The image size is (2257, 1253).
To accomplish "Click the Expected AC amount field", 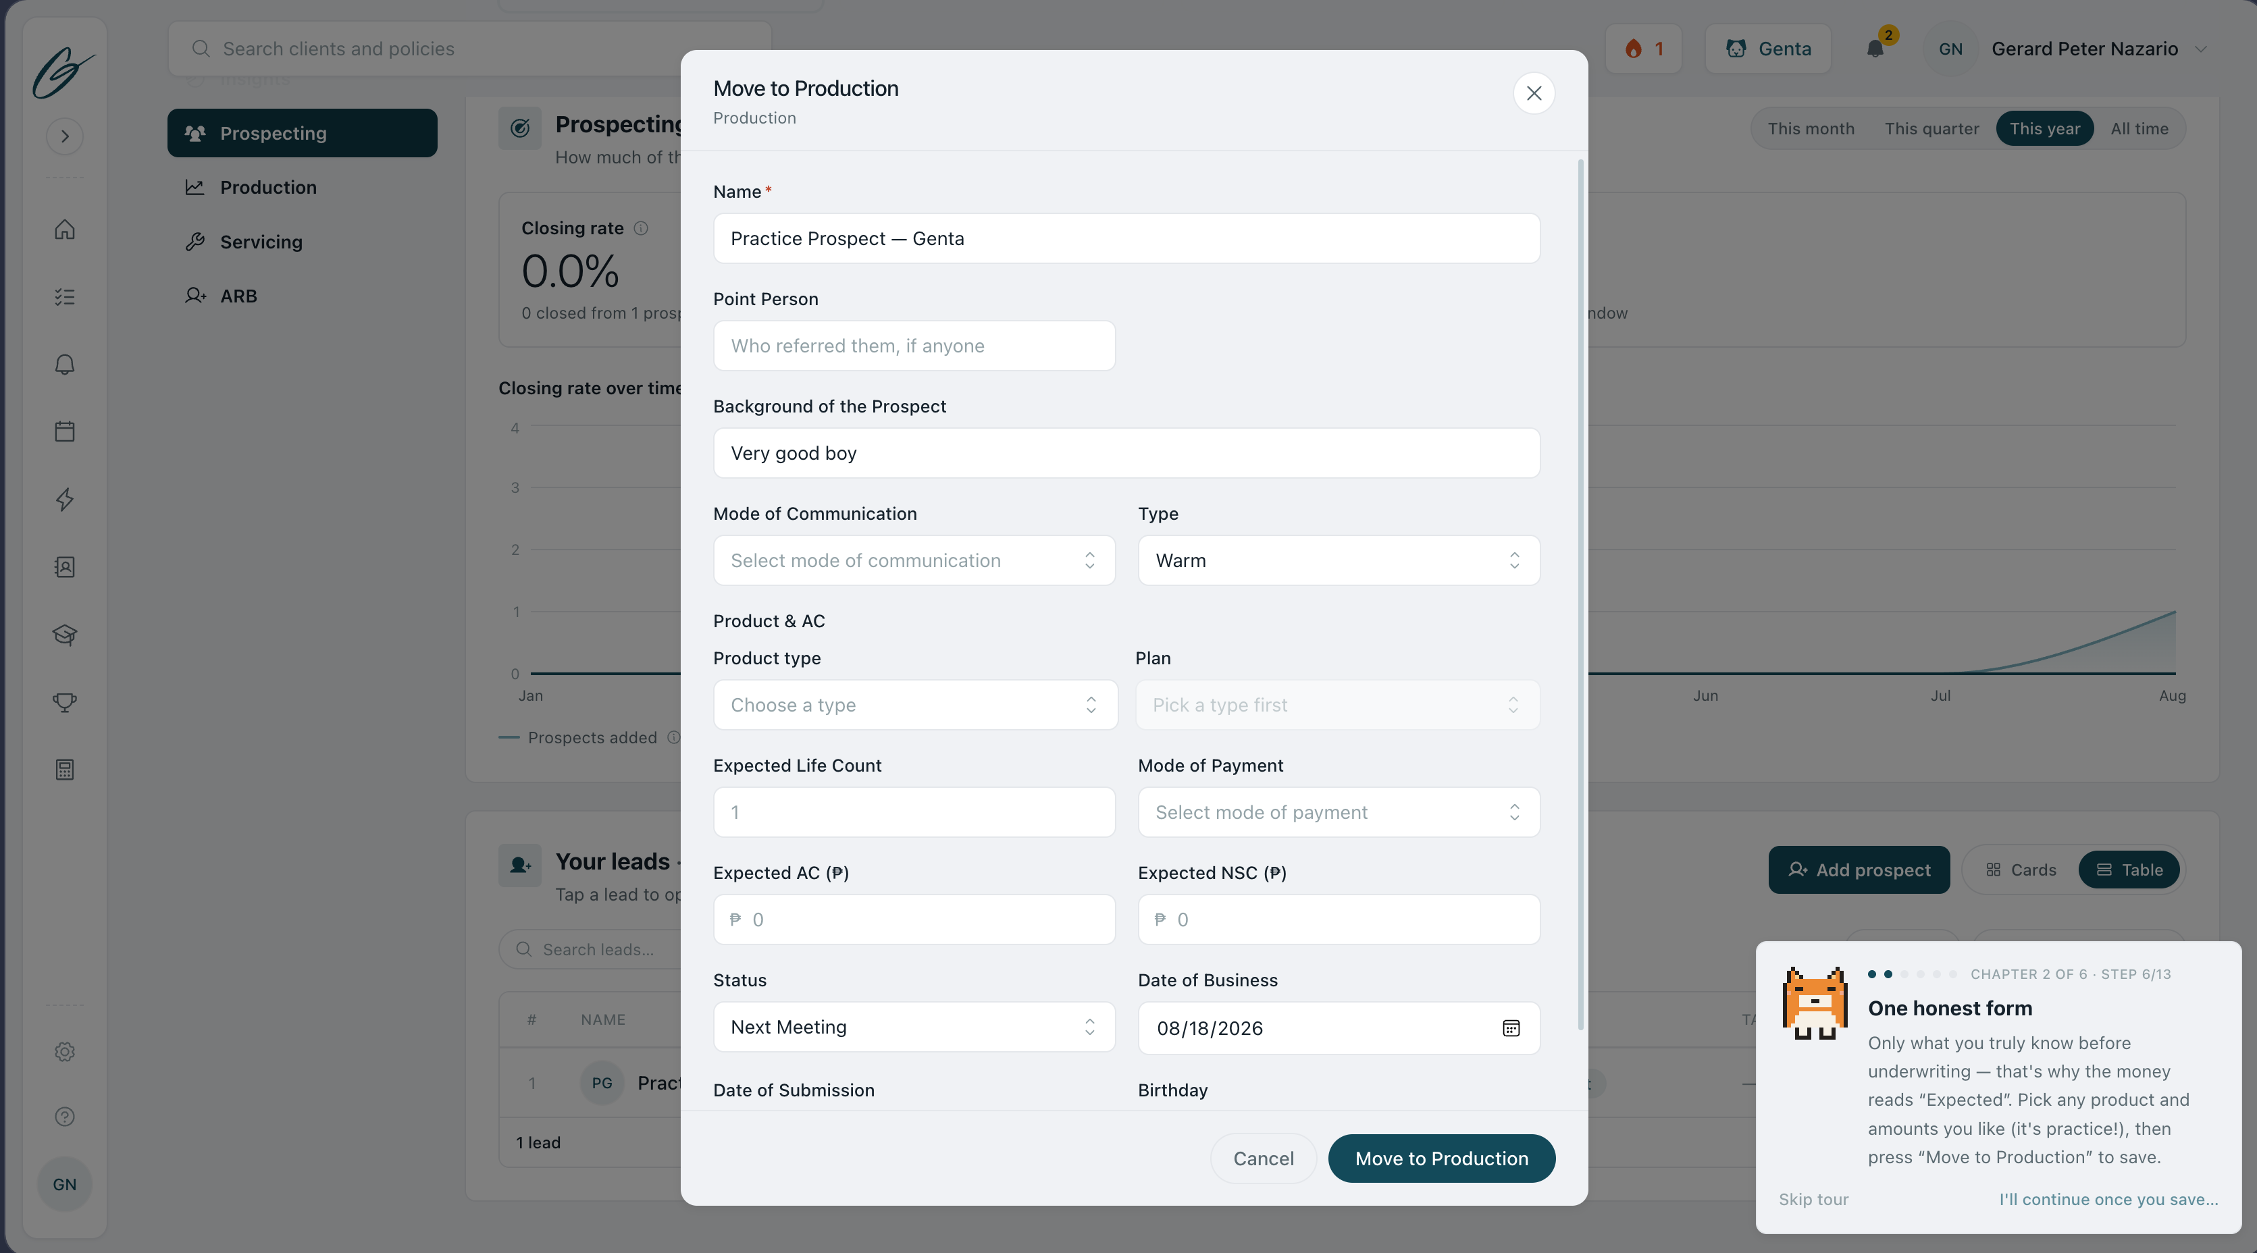I will [914, 919].
